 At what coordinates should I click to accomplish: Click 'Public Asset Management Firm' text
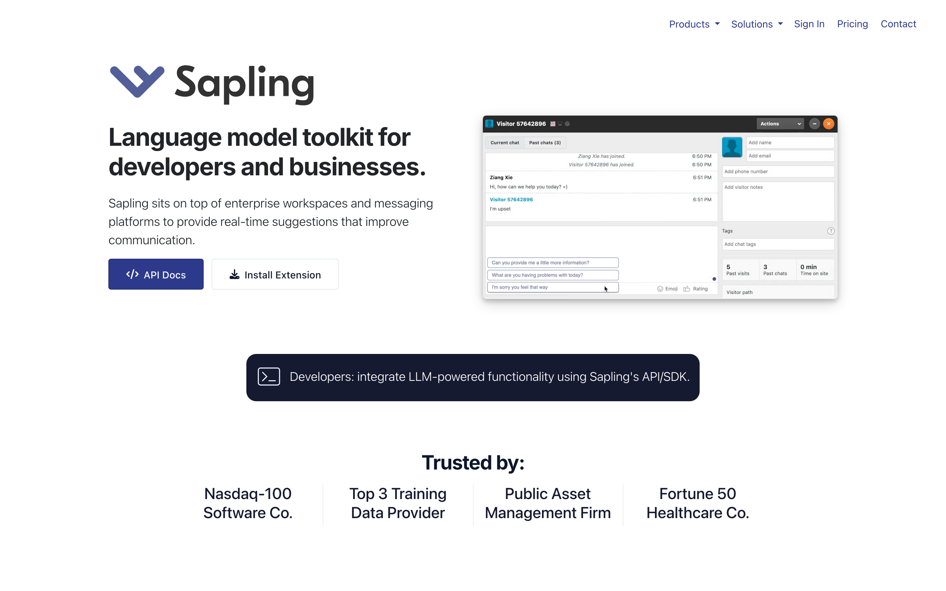[x=548, y=503]
